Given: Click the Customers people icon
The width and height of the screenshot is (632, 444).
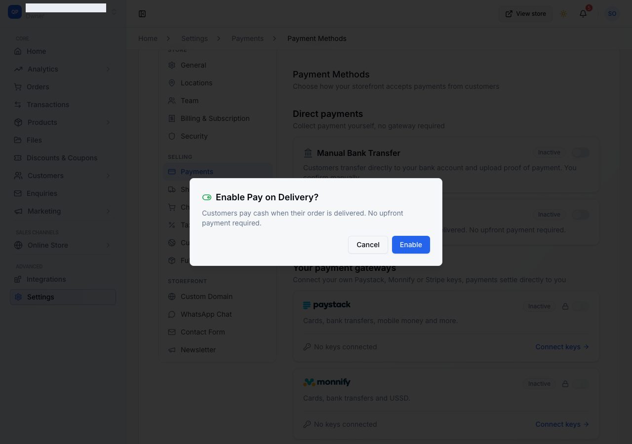Looking at the screenshot, I should tap(18, 176).
